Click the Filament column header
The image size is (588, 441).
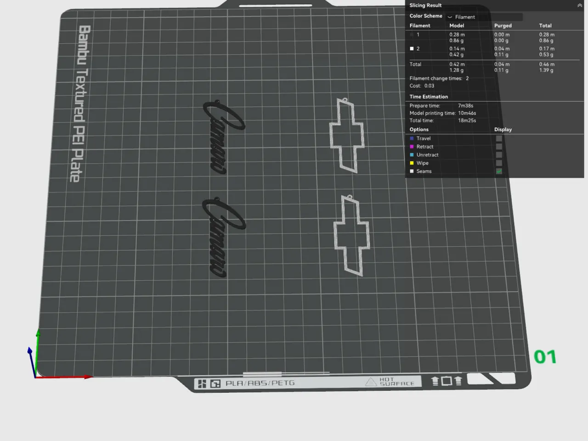pos(420,26)
